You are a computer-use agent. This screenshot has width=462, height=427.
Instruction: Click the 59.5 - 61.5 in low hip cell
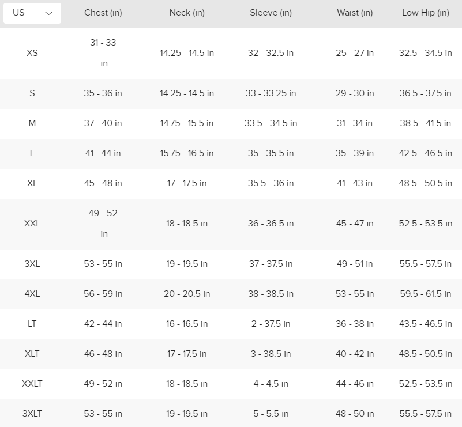pos(426,294)
